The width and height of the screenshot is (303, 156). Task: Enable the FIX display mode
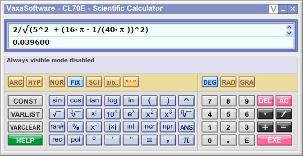pyautogui.click(x=75, y=83)
